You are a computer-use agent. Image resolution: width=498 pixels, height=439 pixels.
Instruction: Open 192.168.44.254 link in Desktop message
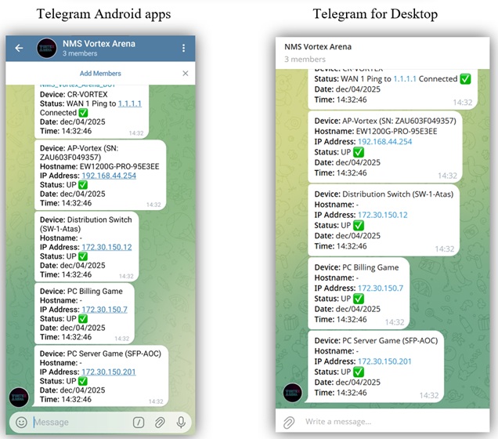click(x=384, y=142)
